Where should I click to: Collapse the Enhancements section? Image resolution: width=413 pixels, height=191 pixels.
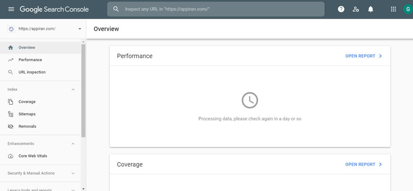[73, 144]
